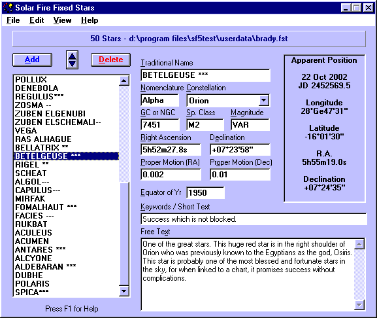
Task: Open the Constellation dropdown showing Orion
Action: coord(264,100)
